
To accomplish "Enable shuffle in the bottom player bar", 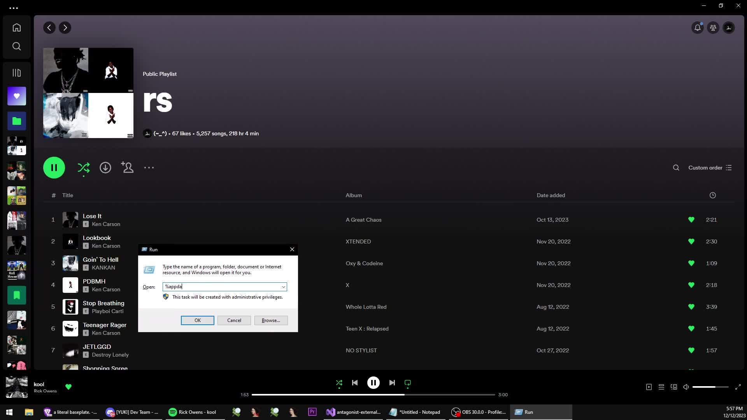I will [339, 383].
